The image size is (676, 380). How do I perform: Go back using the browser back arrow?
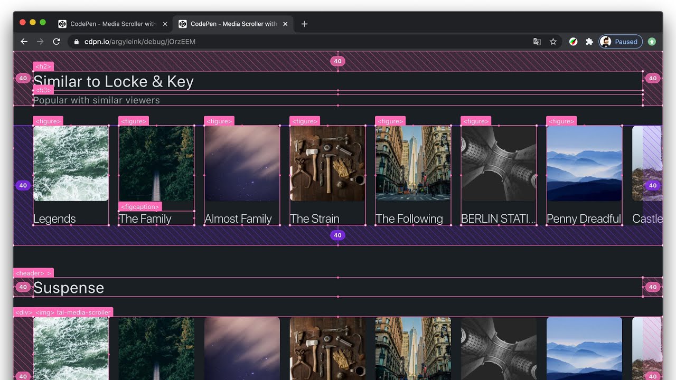pyautogui.click(x=24, y=42)
